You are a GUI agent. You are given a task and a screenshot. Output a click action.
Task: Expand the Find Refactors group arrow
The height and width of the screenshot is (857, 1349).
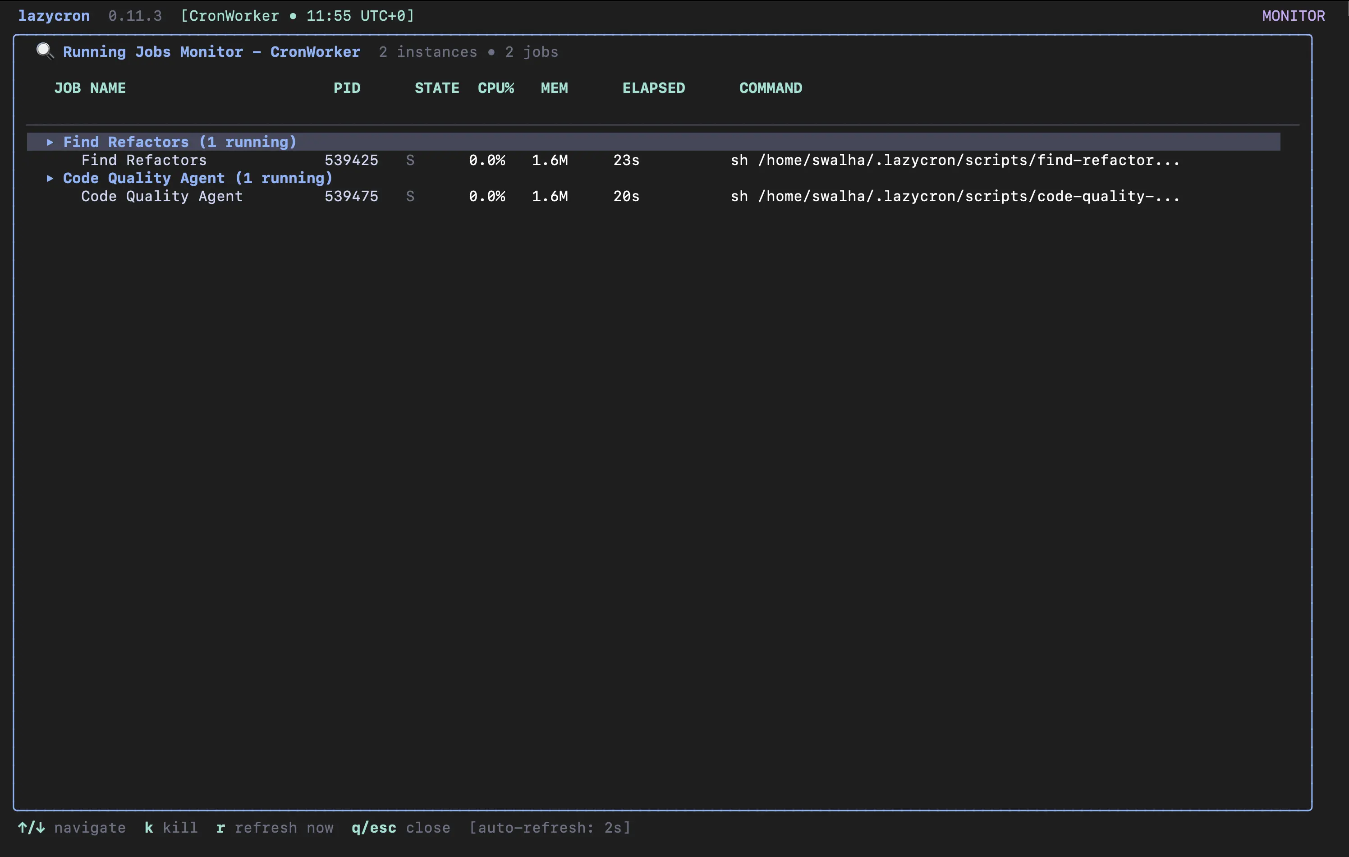pos(50,143)
